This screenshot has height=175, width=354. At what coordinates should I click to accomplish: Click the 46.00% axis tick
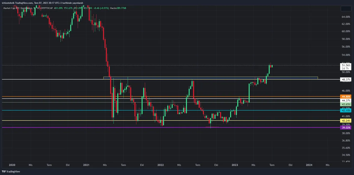click(346, 91)
